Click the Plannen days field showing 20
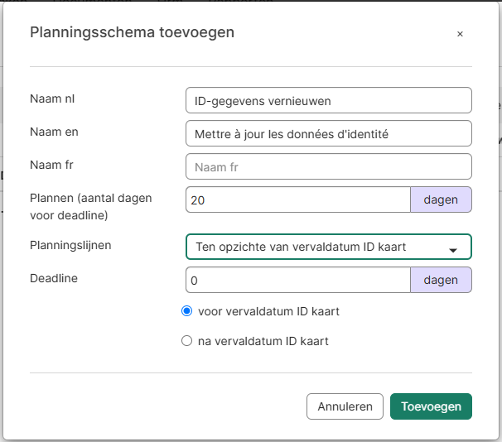This screenshot has height=442, width=502. [x=298, y=199]
